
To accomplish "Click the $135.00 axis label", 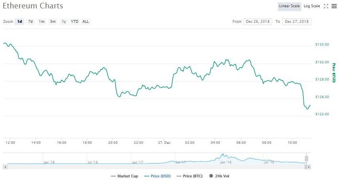I will click(322, 44).
